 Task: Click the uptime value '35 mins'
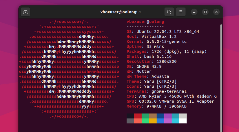tap(155, 46)
